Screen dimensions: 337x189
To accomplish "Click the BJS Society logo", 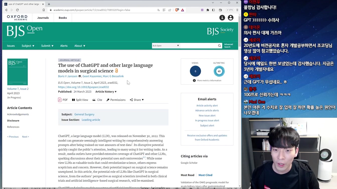I will tap(220, 31).
